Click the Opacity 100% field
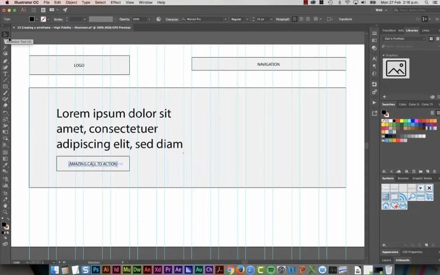This screenshot has height=275, width=440. click(139, 19)
